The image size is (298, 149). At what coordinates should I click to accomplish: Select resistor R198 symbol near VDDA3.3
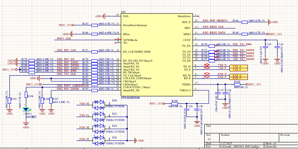pos(174,104)
